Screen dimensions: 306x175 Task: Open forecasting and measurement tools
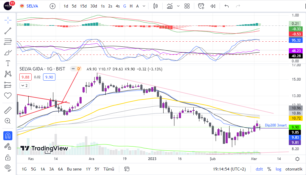click(8, 85)
